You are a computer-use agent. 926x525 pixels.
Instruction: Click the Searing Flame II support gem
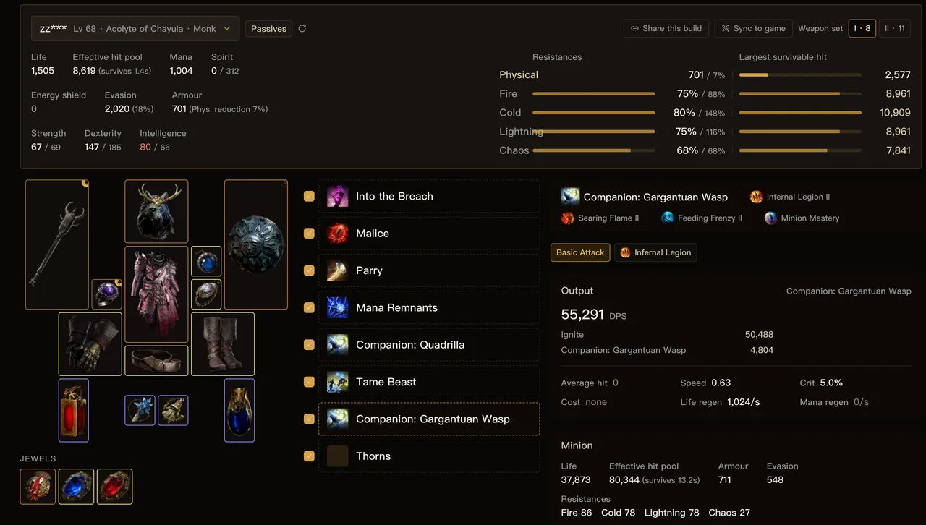click(600, 218)
